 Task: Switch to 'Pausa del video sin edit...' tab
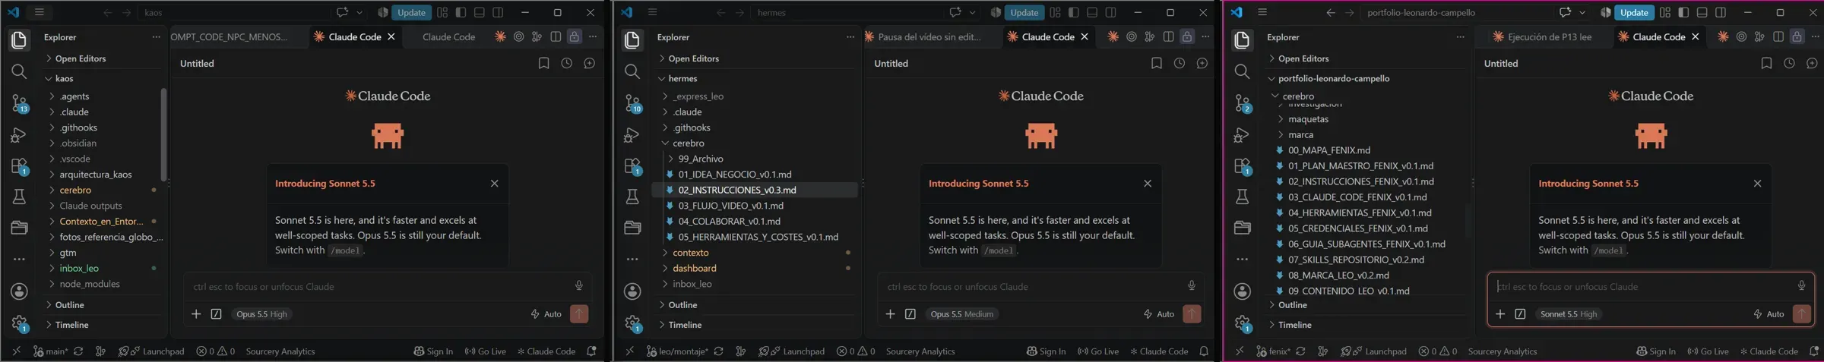928,37
